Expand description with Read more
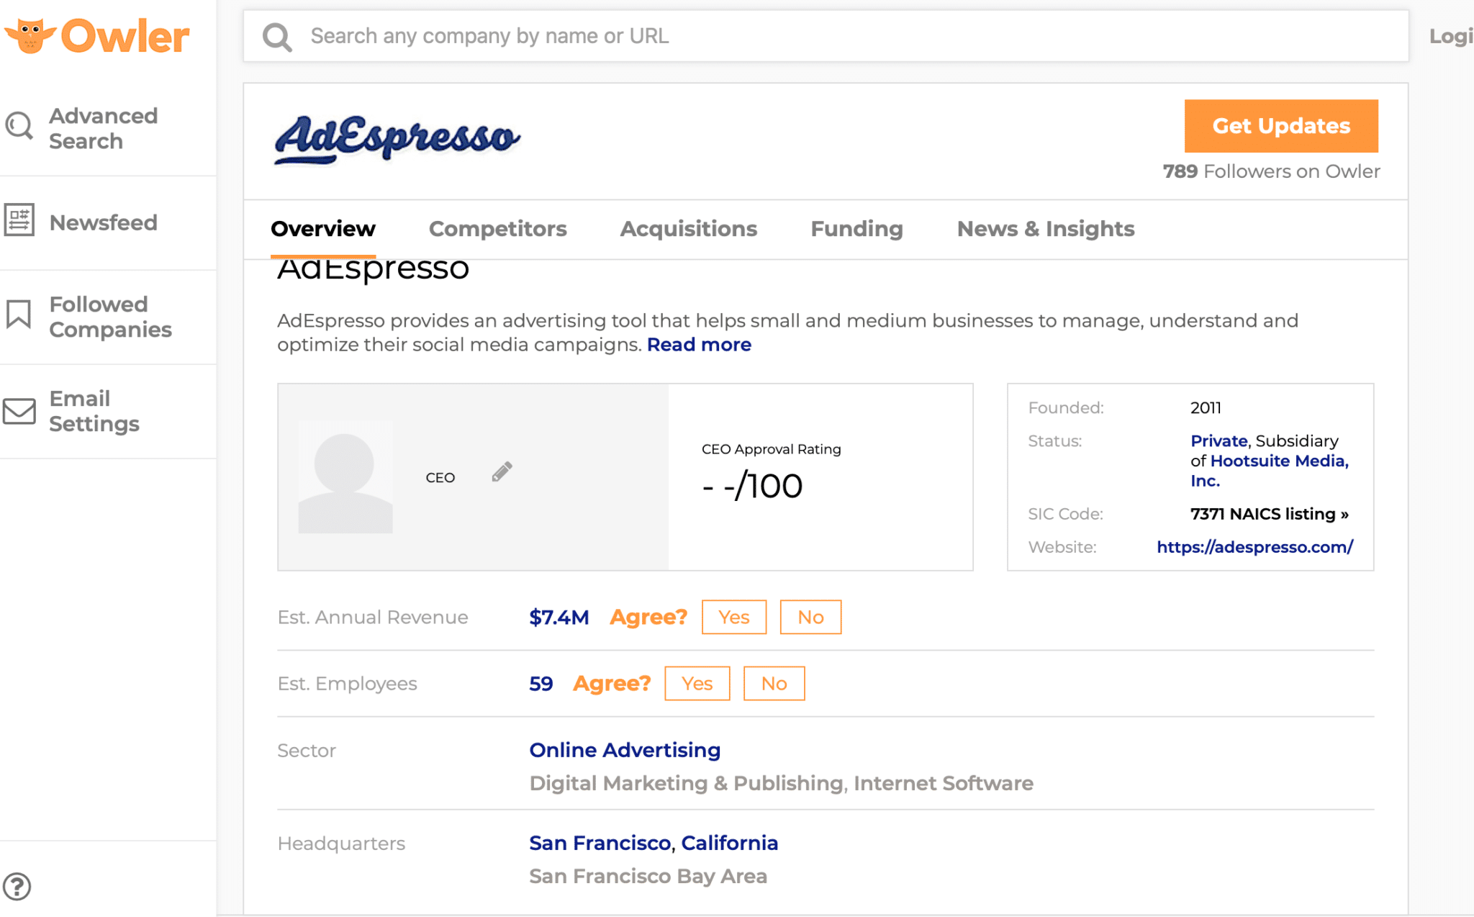The height and width of the screenshot is (917, 1474). tap(699, 345)
